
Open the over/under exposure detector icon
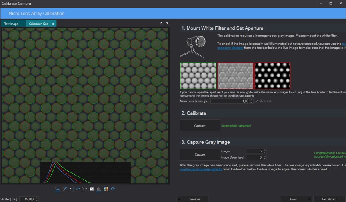tap(92, 189)
